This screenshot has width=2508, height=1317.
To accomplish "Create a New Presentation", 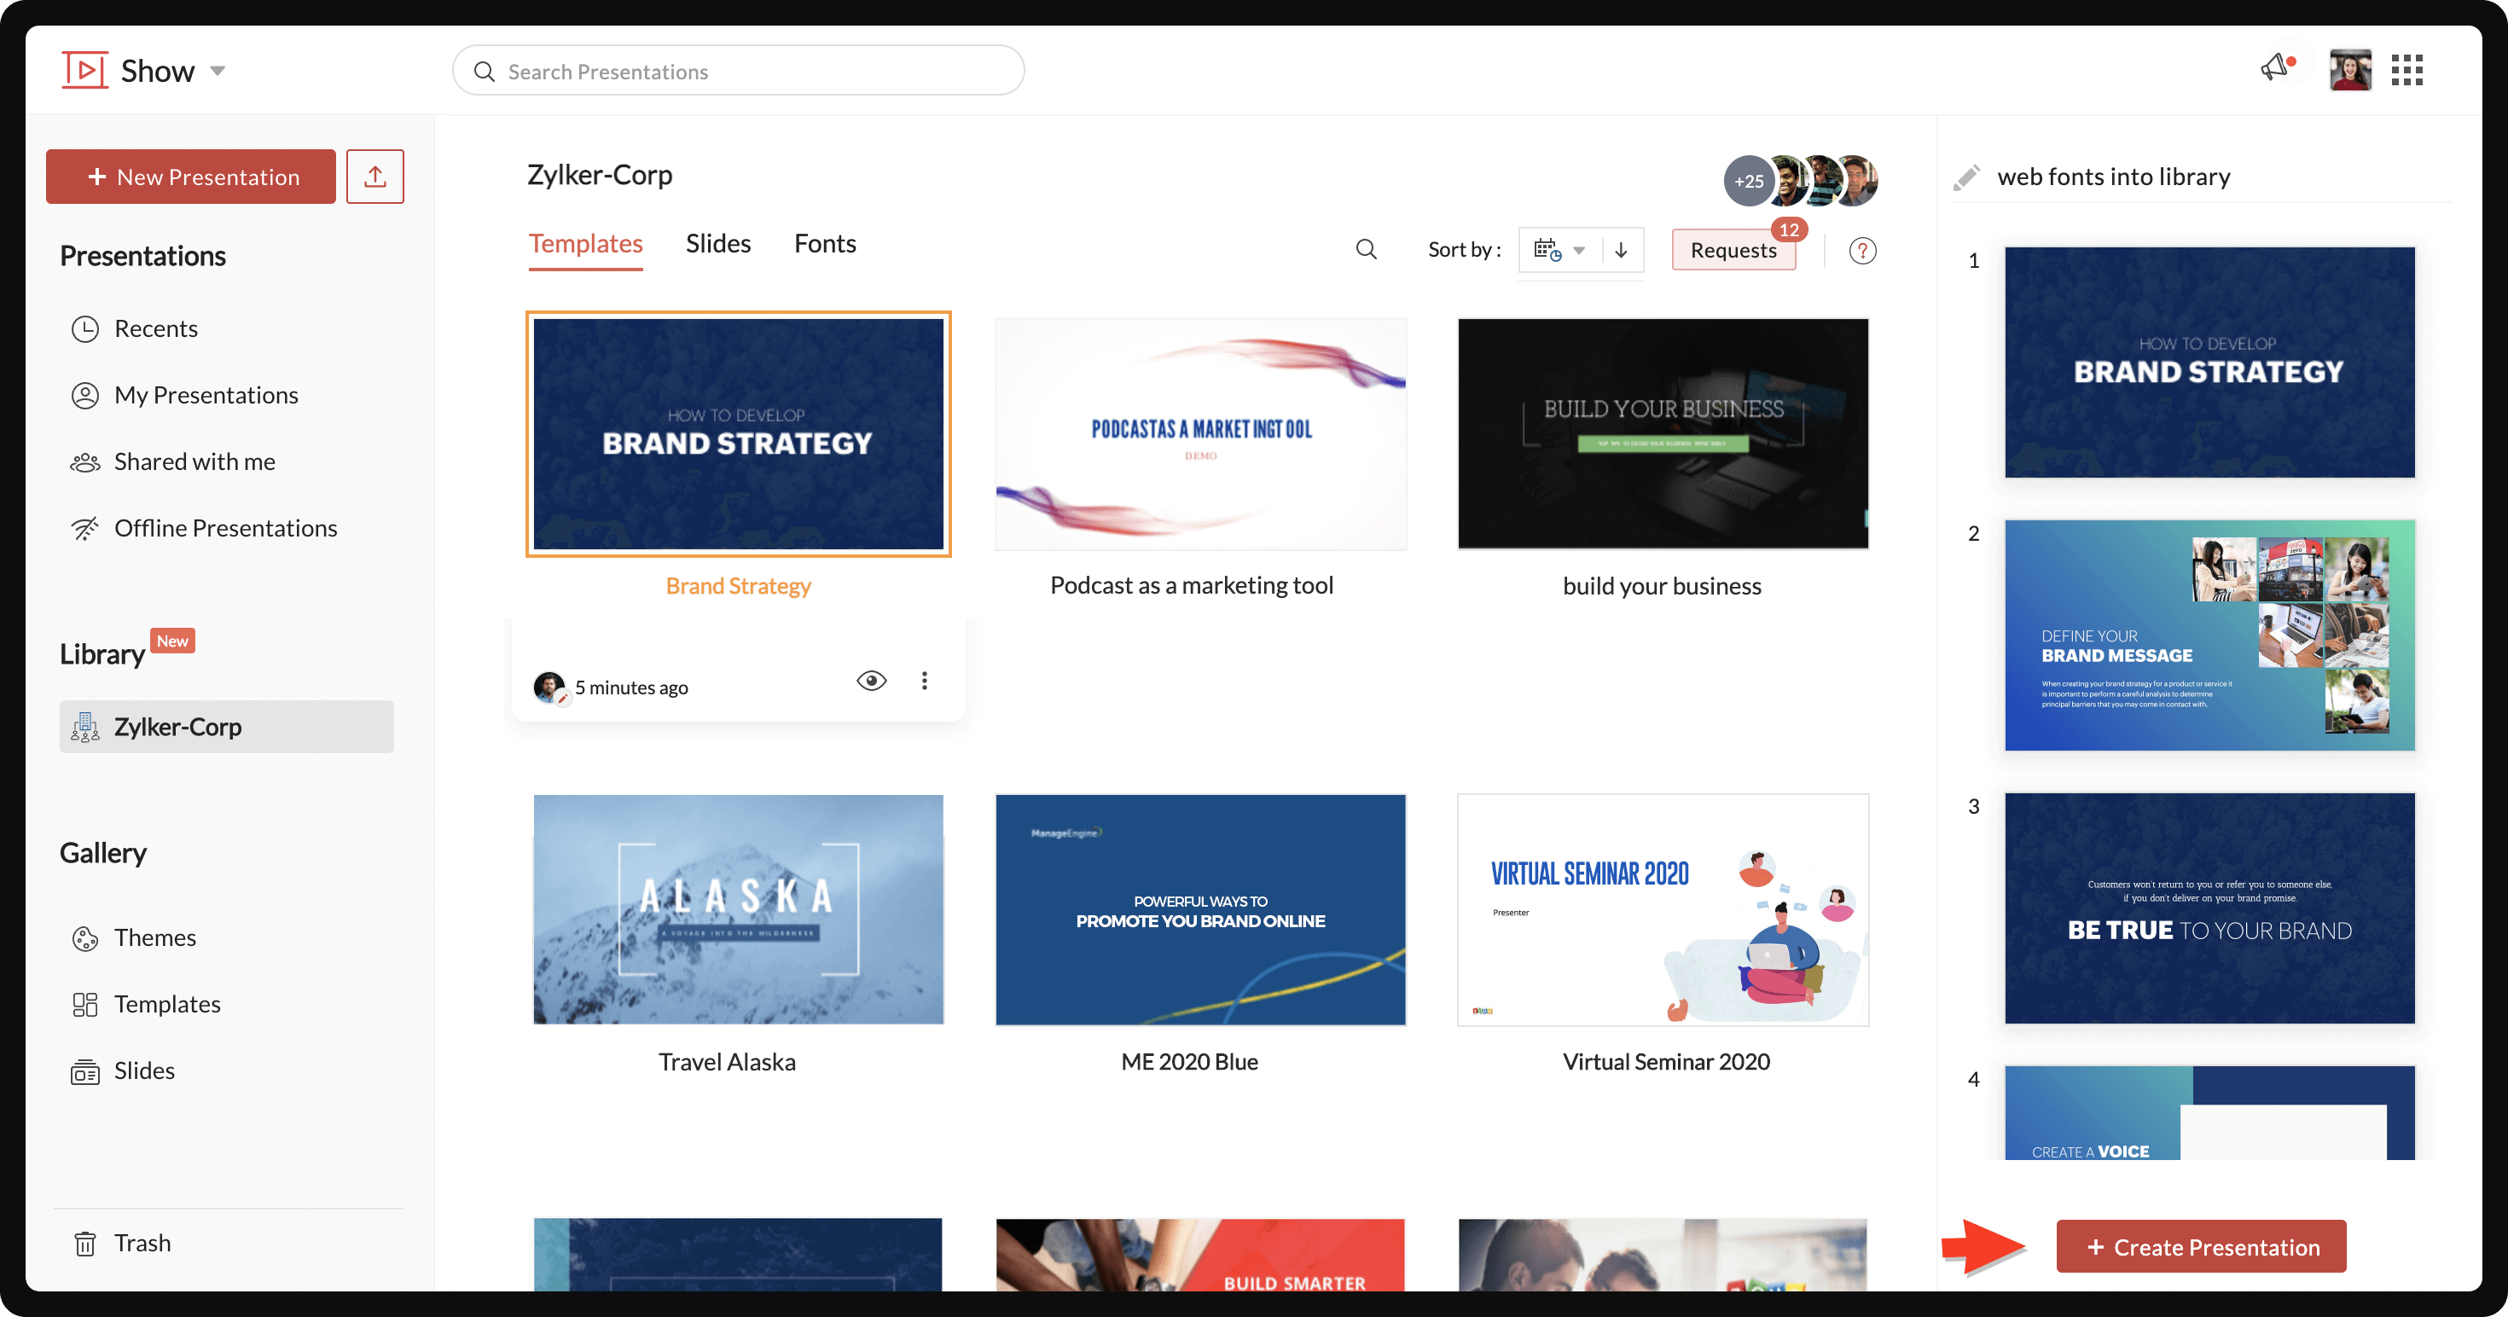I will pos(191,177).
